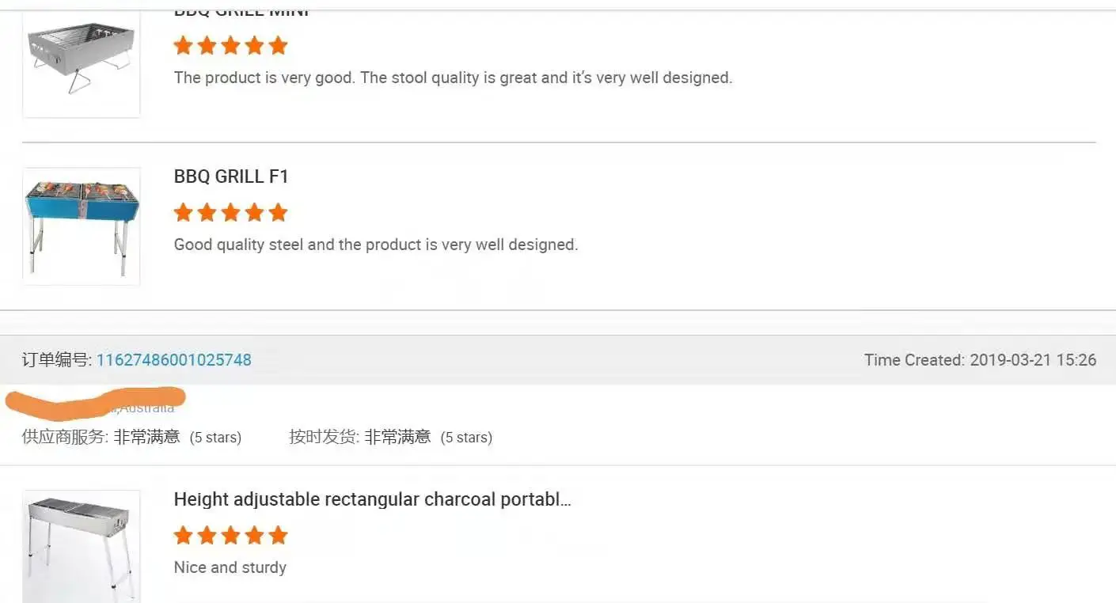The height and width of the screenshot is (603, 1116).
Task: Click the "Good quality steel" review comment
Action: (376, 245)
